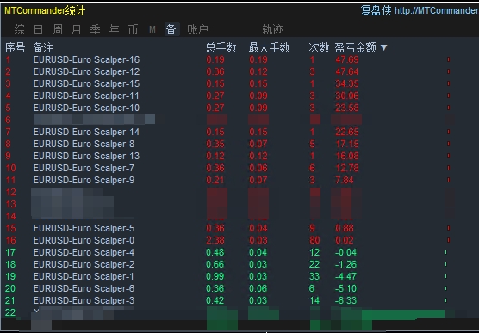The width and height of the screenshot is (479, 333).
Task: Open the 周 weekly statistics tab
Action: [58, 29]
